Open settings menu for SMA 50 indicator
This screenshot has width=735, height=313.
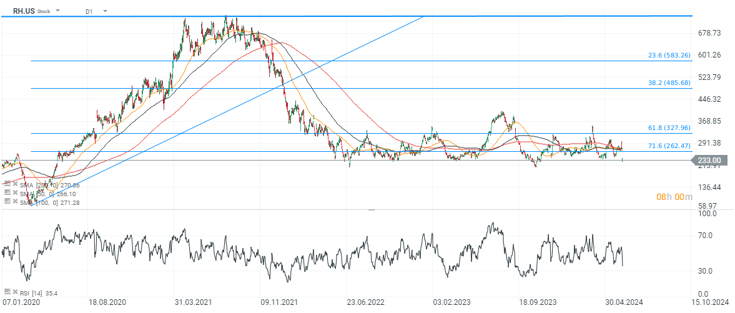7,194
